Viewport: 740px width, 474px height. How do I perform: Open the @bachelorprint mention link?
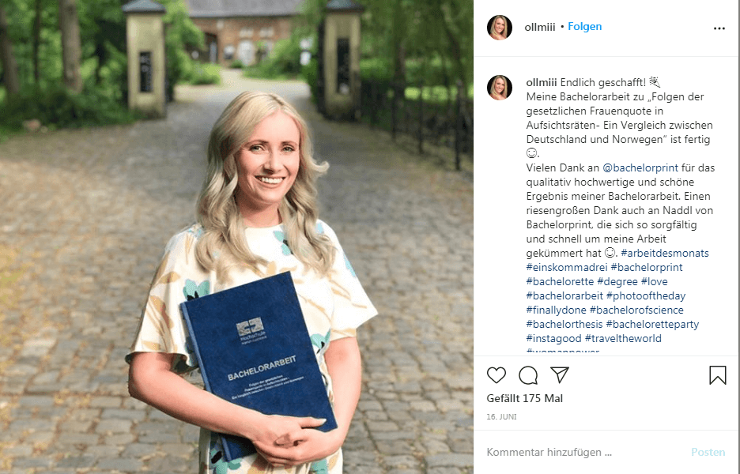tap(640, 168)
